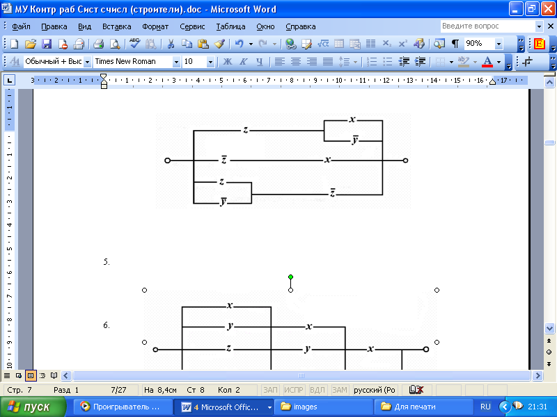Viewport: 557px width, 417px height.
Task: Open the zoom 90% dropdown
Action: 499,44
